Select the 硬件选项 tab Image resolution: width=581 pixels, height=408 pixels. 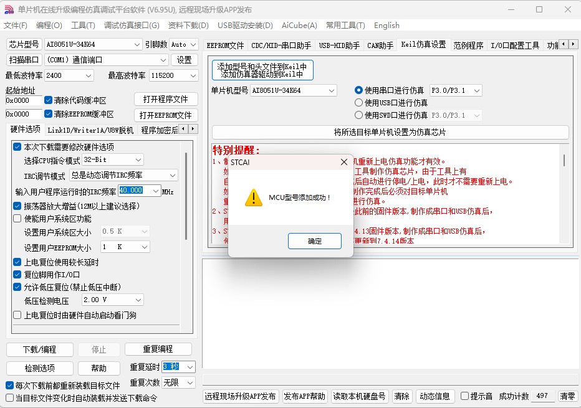(x=25, y=129)
